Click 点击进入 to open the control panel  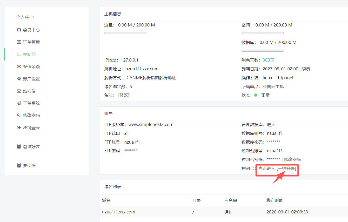pyautogui.click(x=267, y=168)
